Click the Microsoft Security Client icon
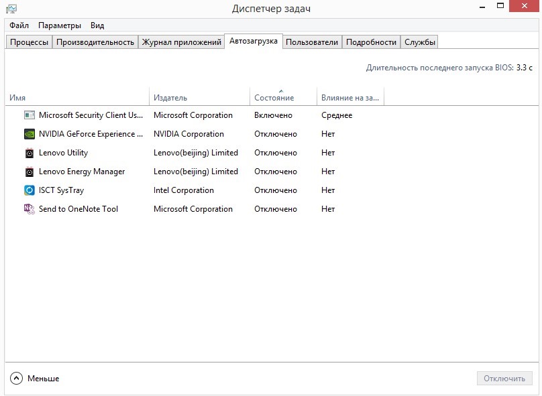This screenshot has height=396, width=542. tap(30, 115)
